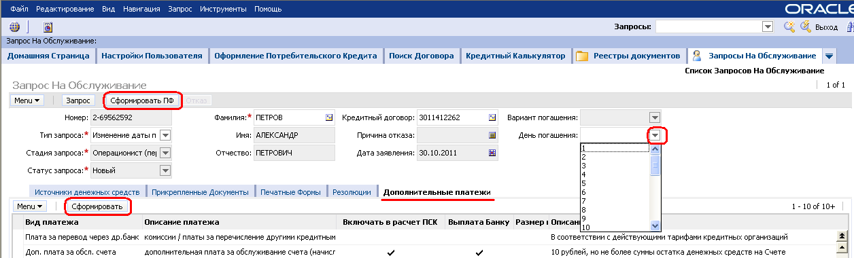Go to Настройки Пользователя tab
854x258 pixels.
tap(152, 56)
